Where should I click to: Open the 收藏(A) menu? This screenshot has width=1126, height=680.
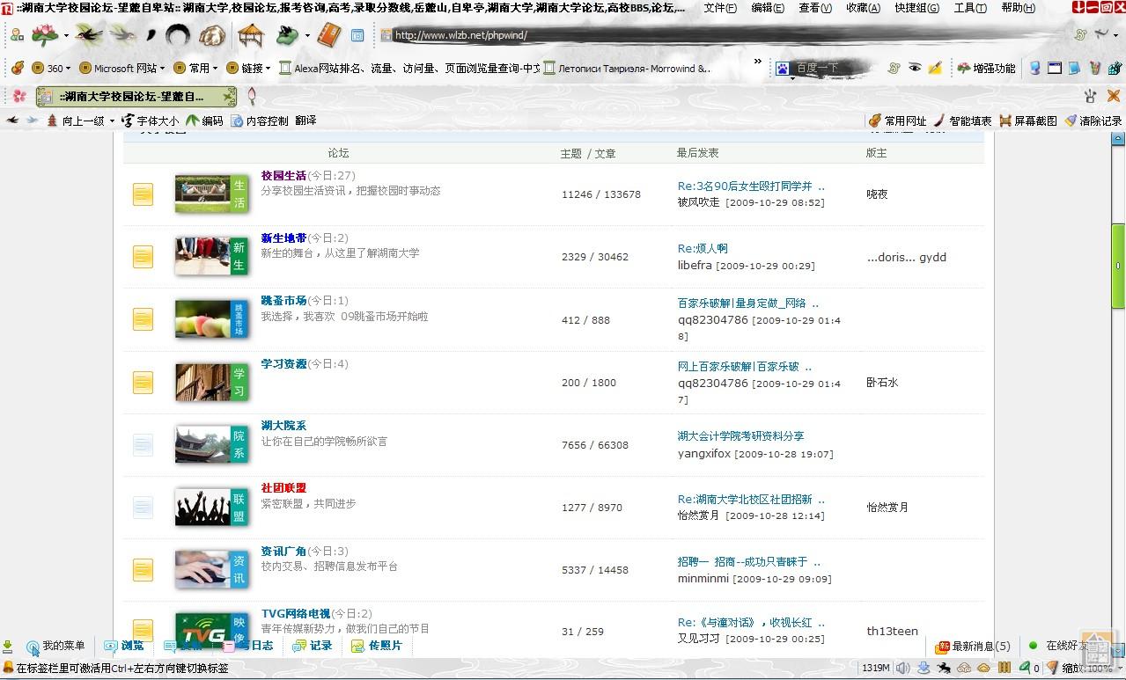pyautogui.click(x=862, y=8)
